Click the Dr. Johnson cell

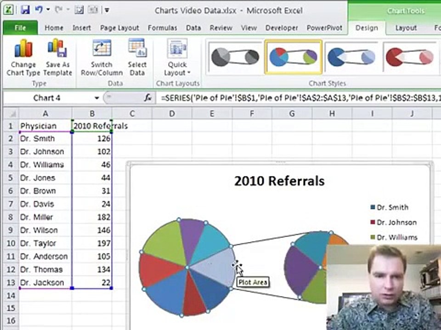pos(45,152)
